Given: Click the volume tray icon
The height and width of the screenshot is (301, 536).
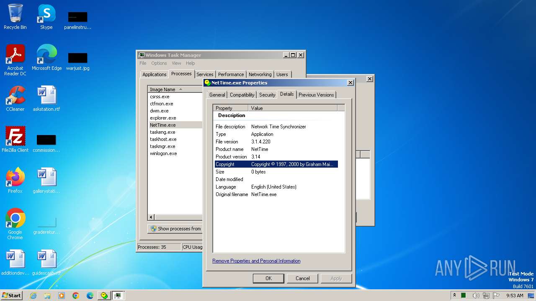Looking at the screenshot, I should [476, 296].
